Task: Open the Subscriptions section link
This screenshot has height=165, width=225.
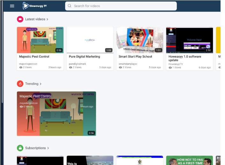Action: tap(35, 148)
